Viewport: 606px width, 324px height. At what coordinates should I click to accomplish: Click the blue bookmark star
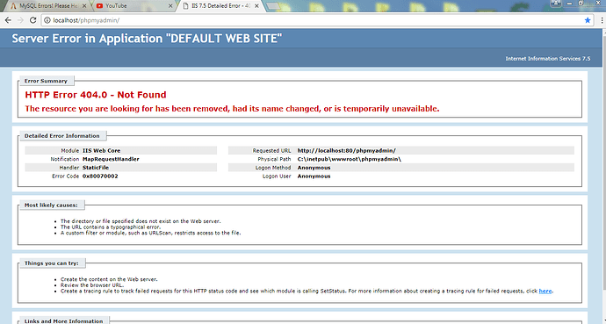click(588, 20)
